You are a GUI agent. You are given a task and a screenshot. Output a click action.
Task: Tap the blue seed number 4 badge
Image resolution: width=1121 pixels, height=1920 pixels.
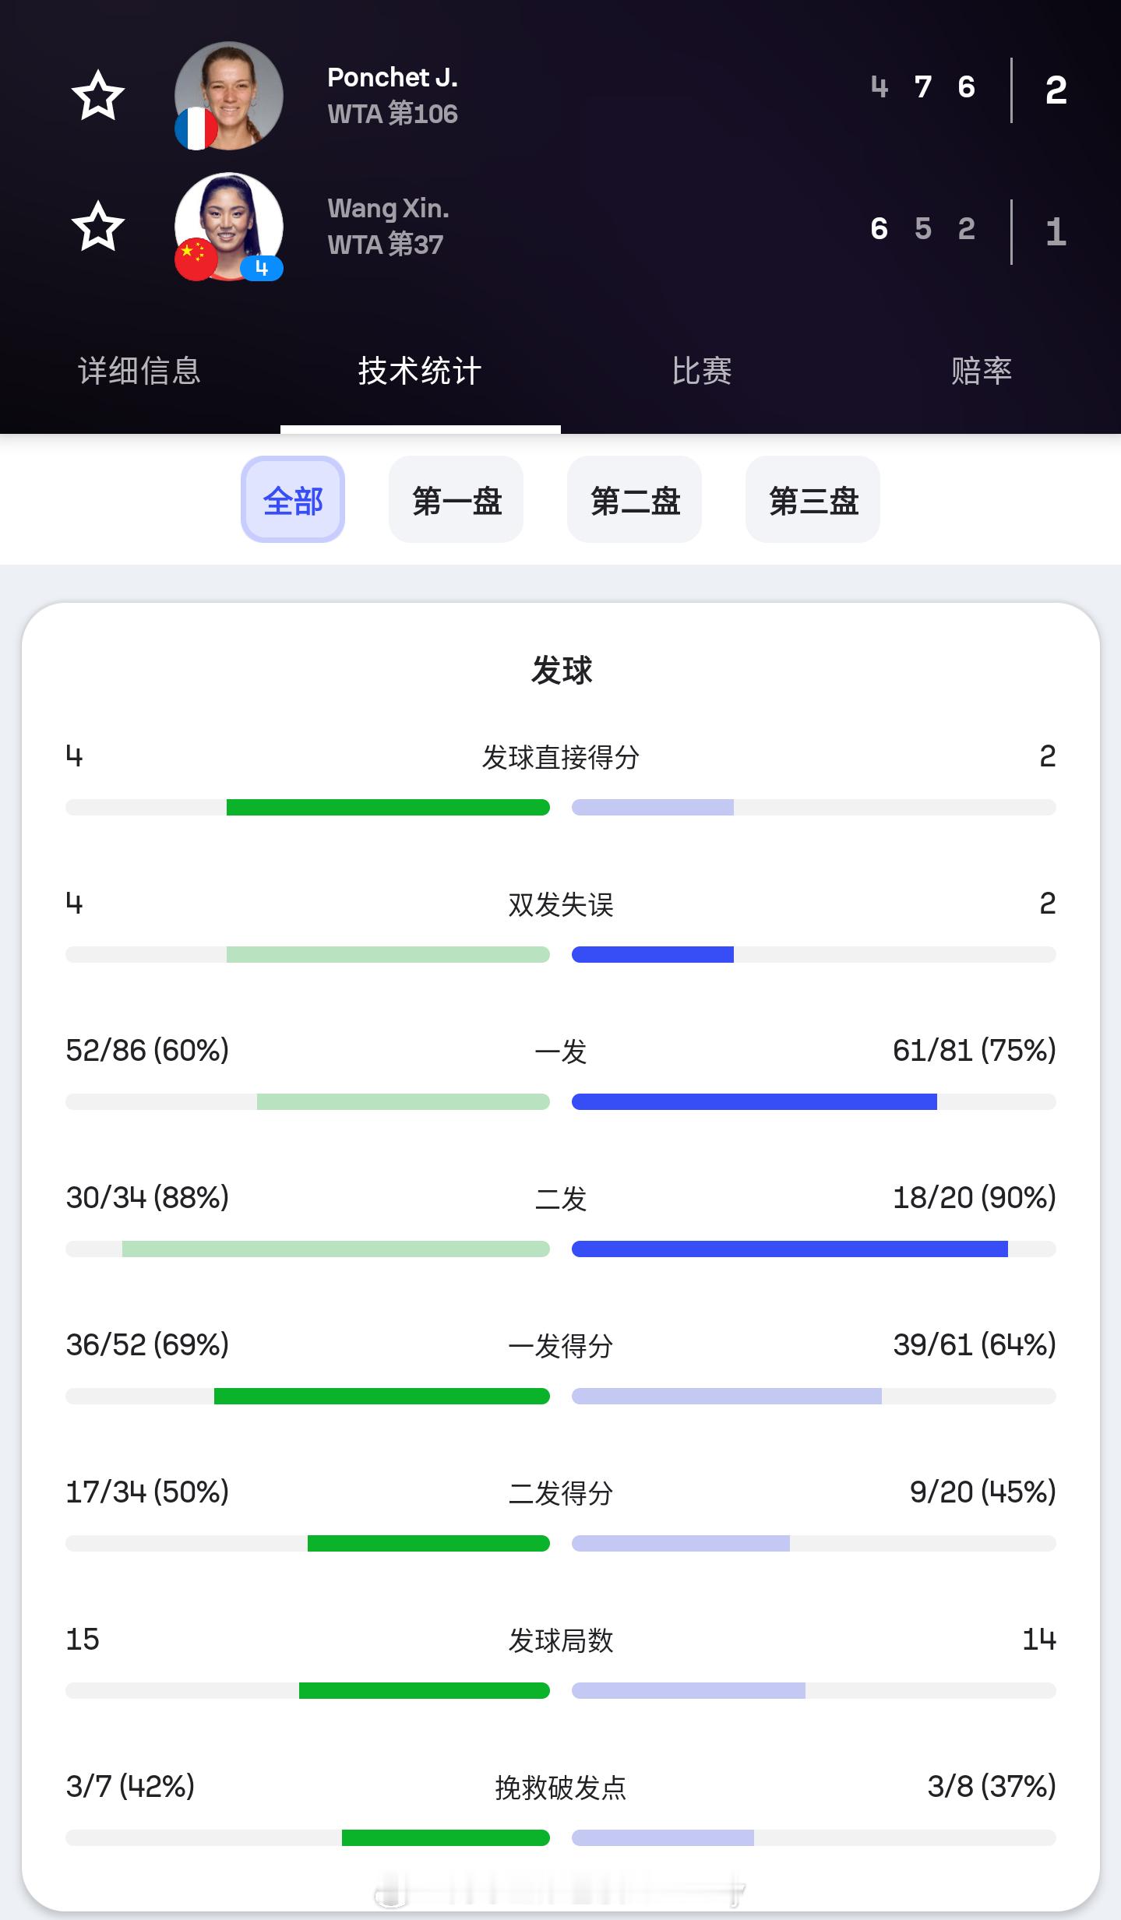click(262, 268)
